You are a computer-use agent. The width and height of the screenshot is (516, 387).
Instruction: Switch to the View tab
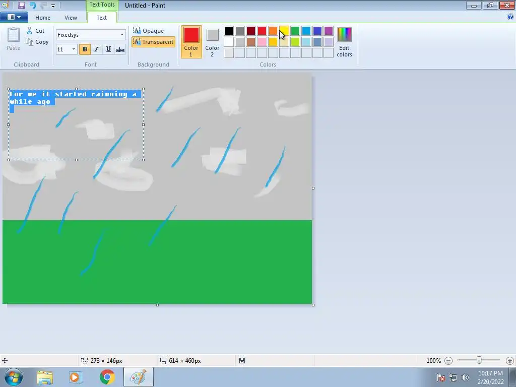point(71,18)
